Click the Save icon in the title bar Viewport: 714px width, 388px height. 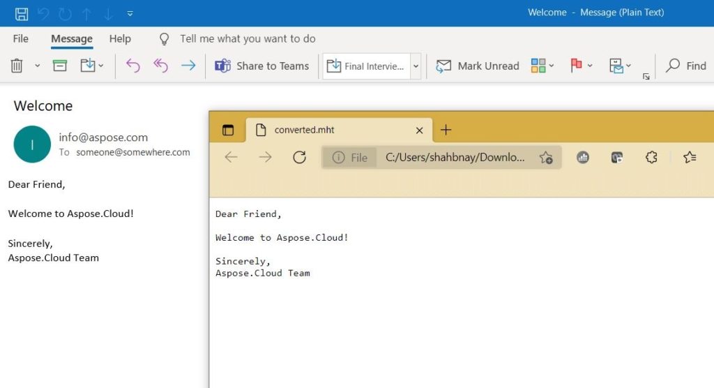click(22, 13)
